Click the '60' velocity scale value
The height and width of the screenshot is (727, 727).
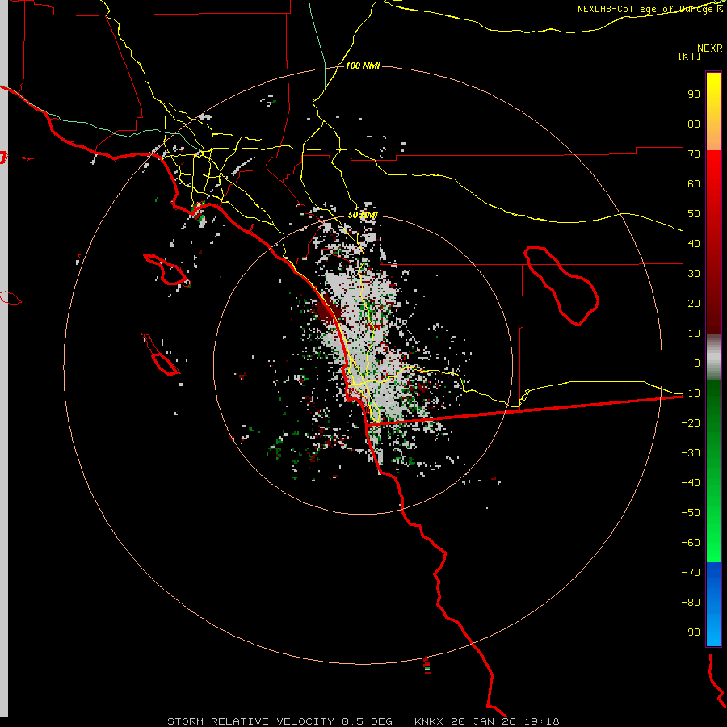[x=694, y=184]
